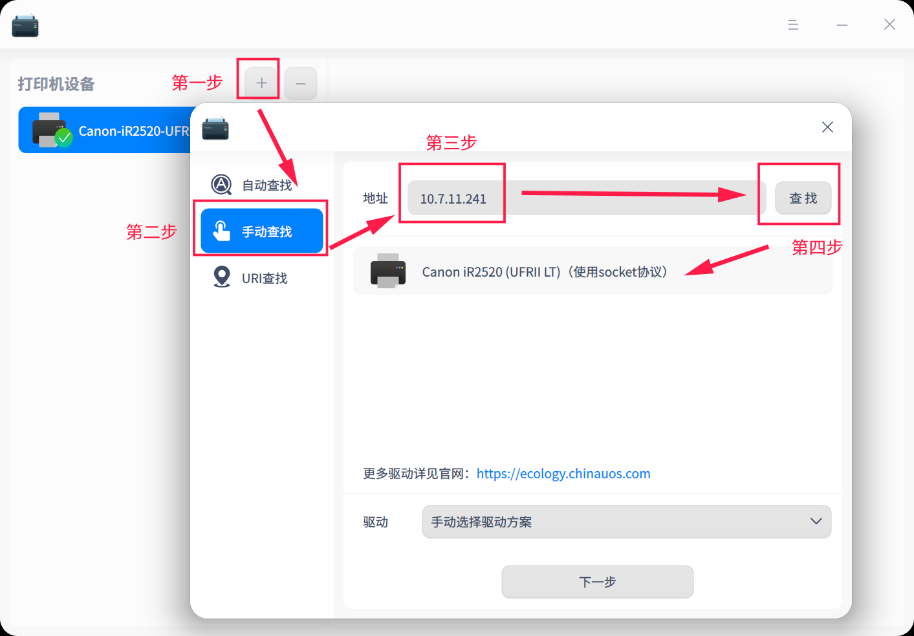Image resolution: width=914 pixels, height=636 pixels.
Task: Close the main printer manager window
Action: point(889,25)
